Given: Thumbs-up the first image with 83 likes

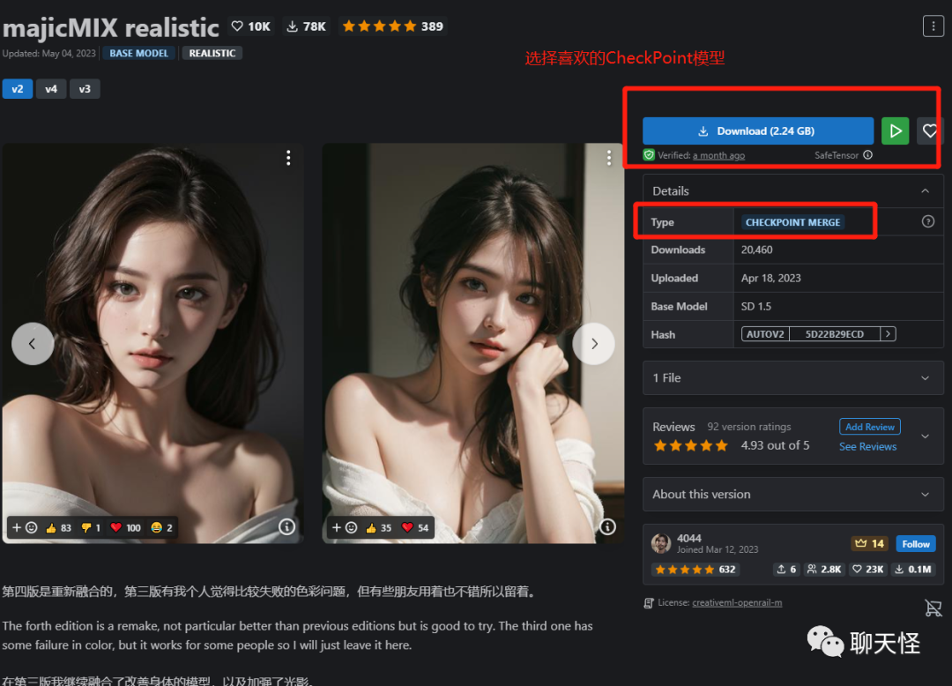Looking at the screenshot, I should (58, 527).
